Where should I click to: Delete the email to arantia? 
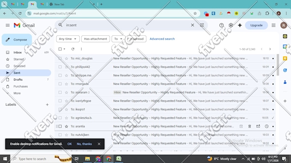(x=249, y=126)
